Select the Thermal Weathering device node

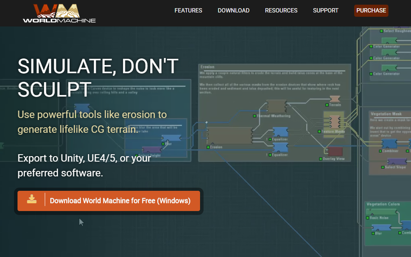(276, 106)
